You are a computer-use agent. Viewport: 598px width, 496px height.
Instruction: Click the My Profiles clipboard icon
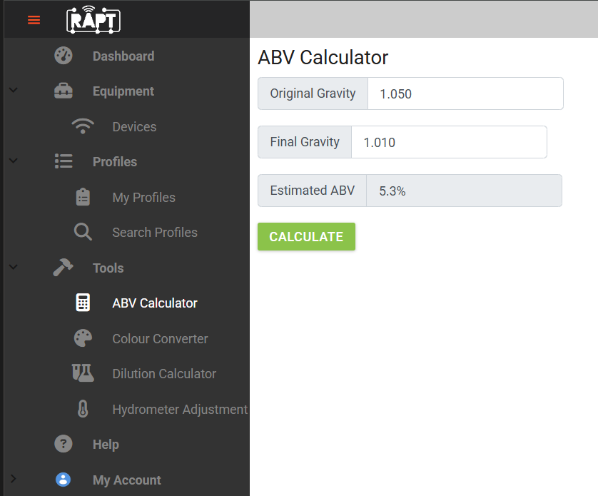83,197
